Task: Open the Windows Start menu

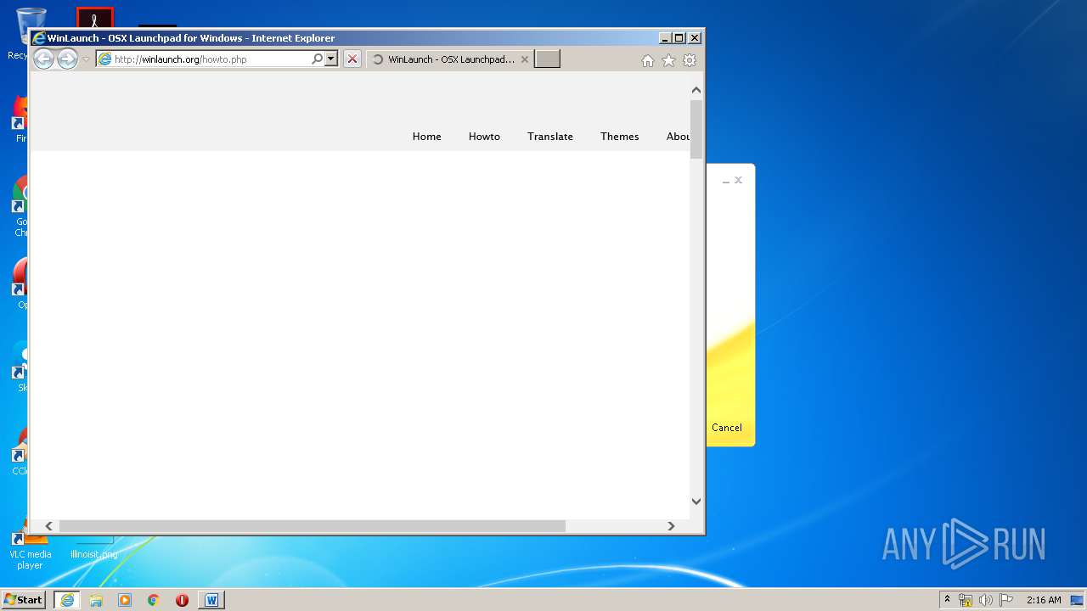Action: click(24, 600)
